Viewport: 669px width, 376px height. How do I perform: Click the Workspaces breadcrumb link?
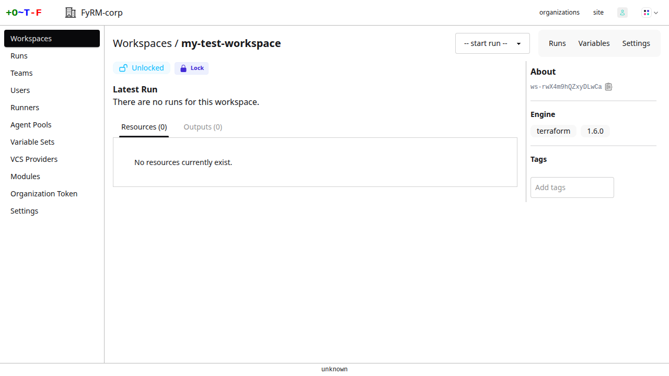[142, 43]
